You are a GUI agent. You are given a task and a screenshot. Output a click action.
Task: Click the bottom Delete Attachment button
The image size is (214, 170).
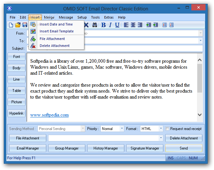tap(184, 138)
